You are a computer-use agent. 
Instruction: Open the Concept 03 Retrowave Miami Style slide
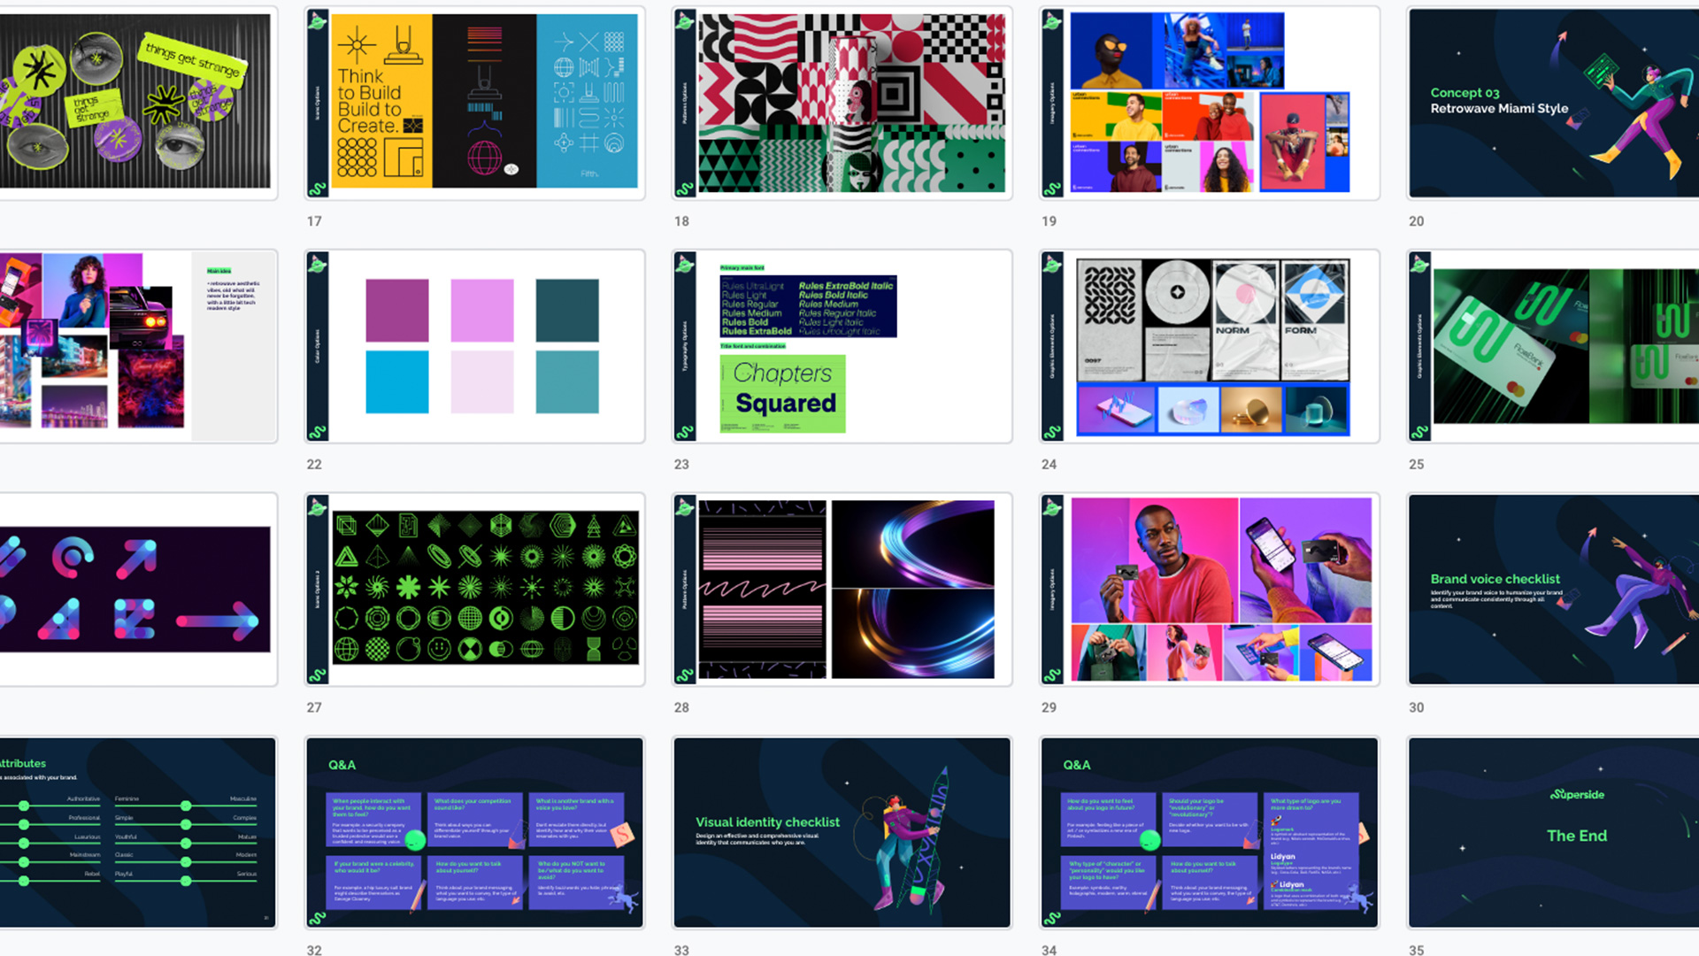click(1552, 102)
